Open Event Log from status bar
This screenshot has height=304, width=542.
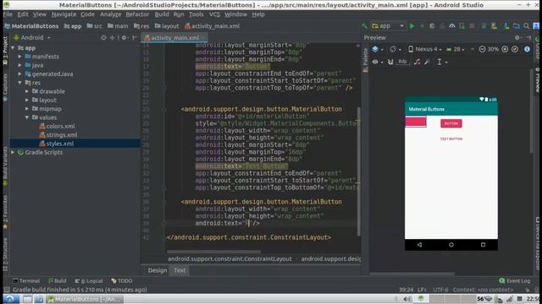[x=515, y=281]
